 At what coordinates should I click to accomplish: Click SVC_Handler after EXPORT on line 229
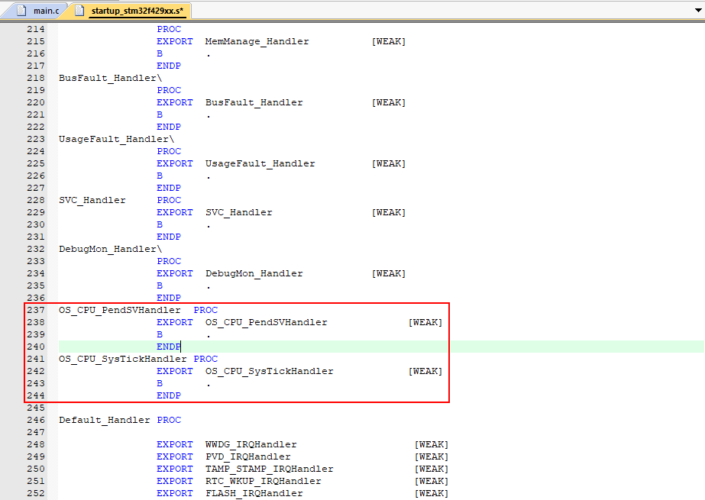[x=239, y=212]
